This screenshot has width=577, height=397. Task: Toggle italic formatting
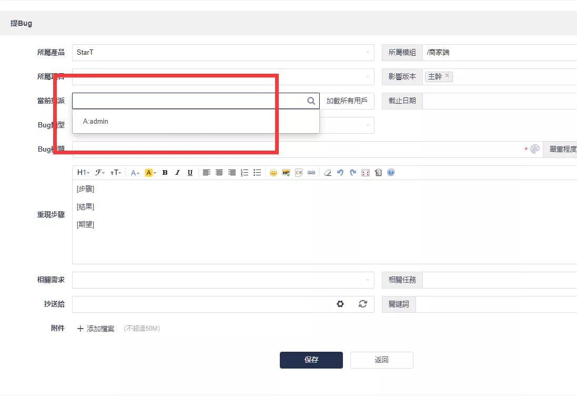[177, 172]
